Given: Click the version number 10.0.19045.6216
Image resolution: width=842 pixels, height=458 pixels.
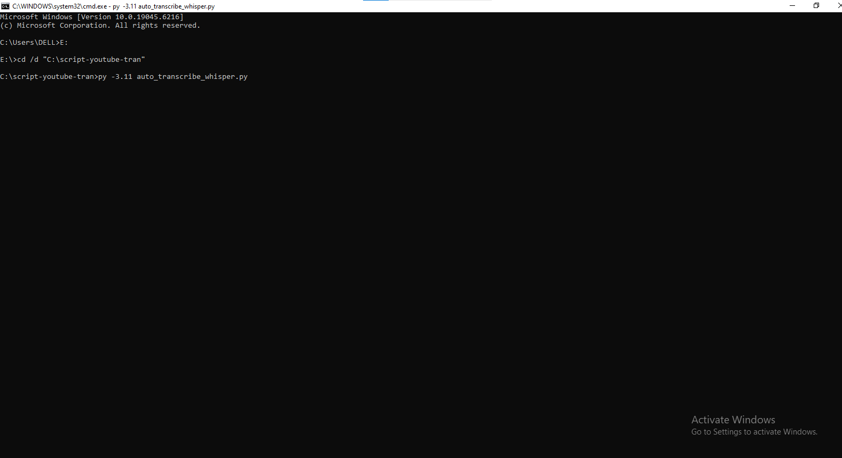Looking at the screenshot, I should click(x=147, y=17).
